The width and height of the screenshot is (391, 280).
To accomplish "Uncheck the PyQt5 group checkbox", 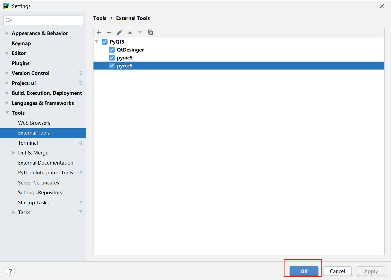I will pyautogui.click(x=105, y=42).
